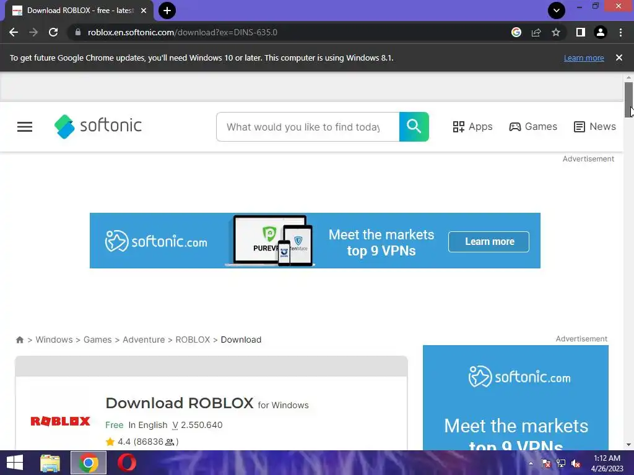Open the ROBLOX breadcrumb link
The image size is (634, 475).
click(193, 340)
